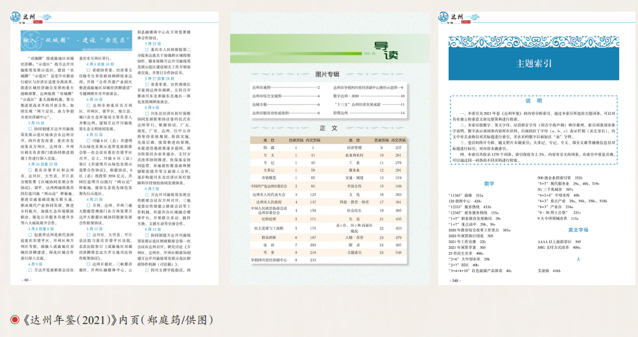Click the red bullet icon before the caption
The width and height of the screenshot is (638, 337).
13,319
